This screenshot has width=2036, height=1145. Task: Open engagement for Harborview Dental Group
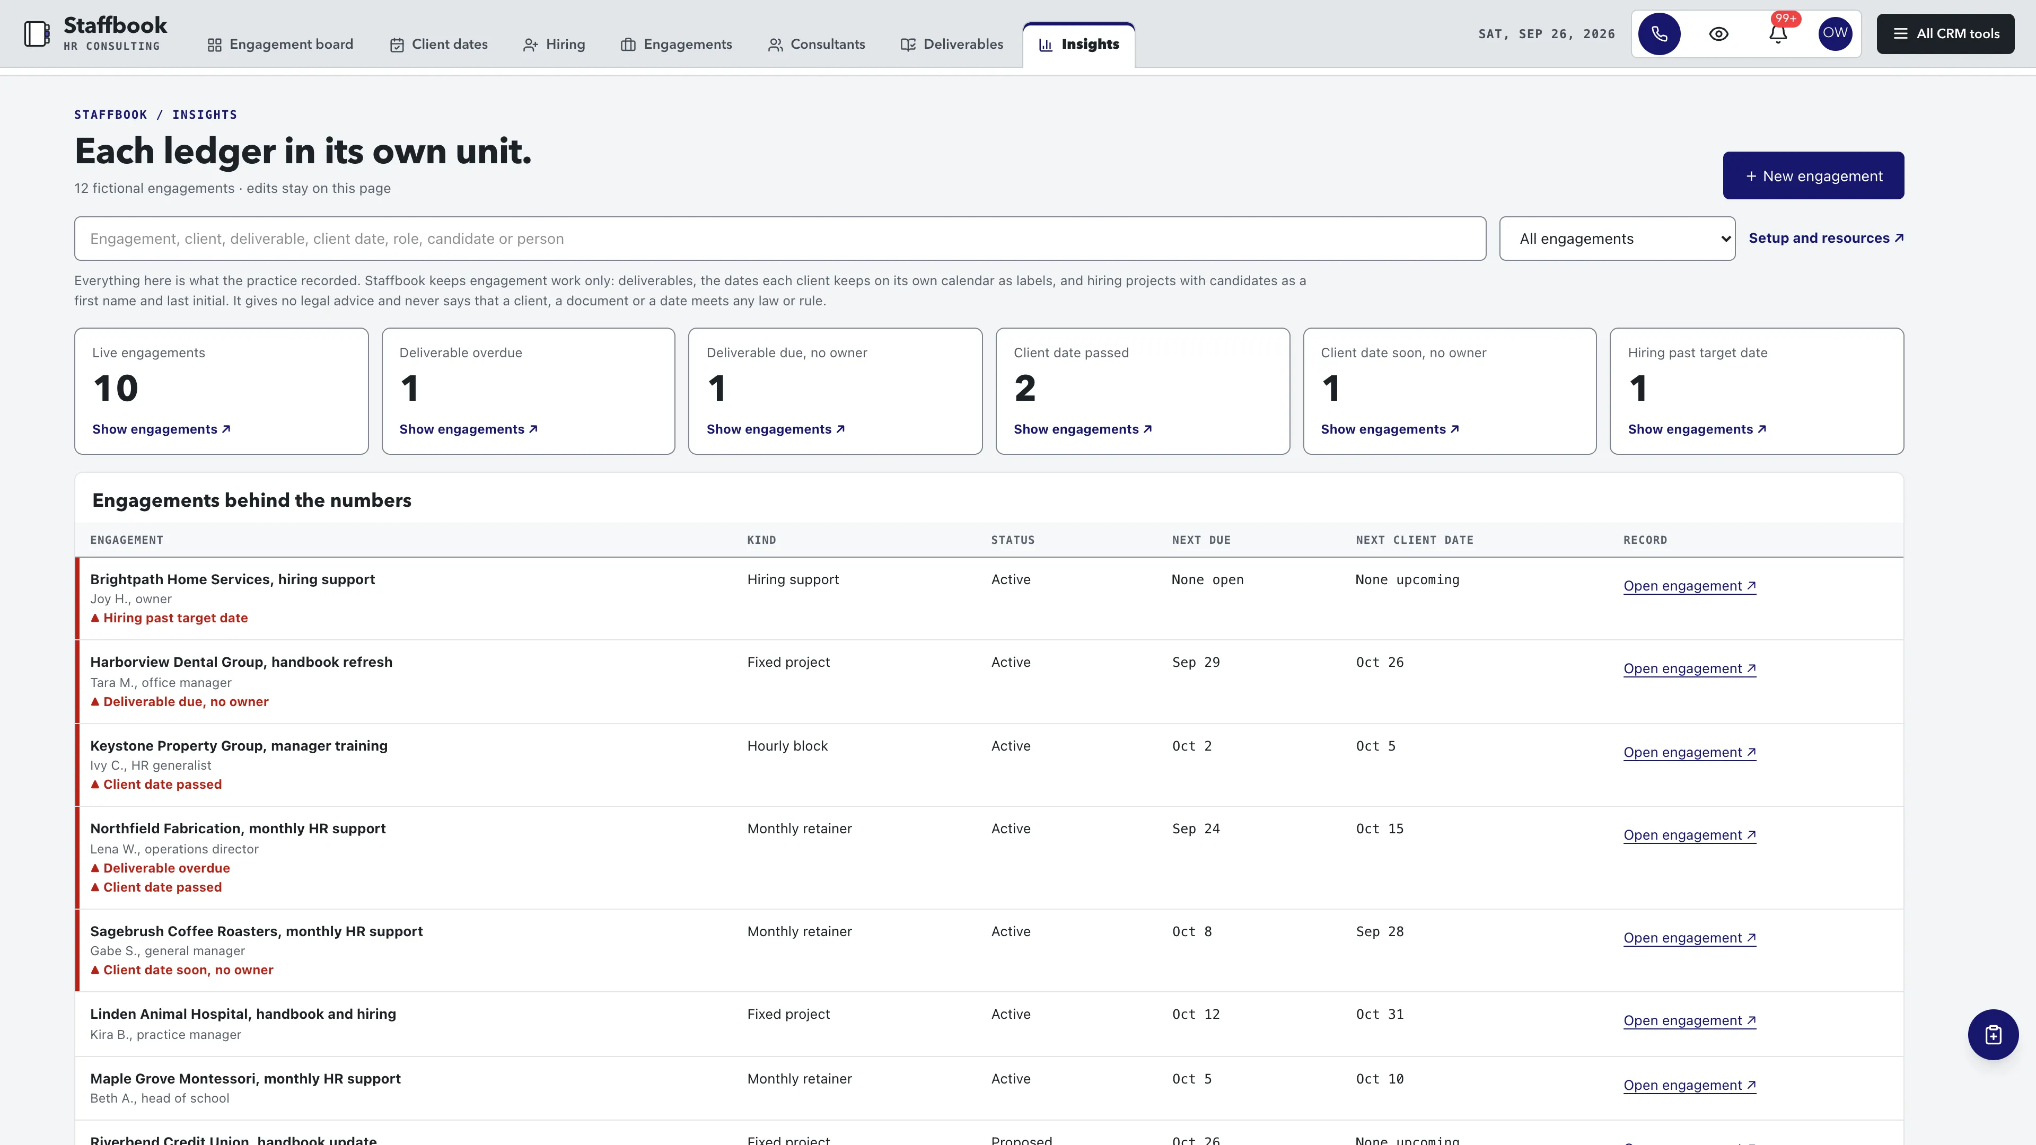[x=1690, y=668]
